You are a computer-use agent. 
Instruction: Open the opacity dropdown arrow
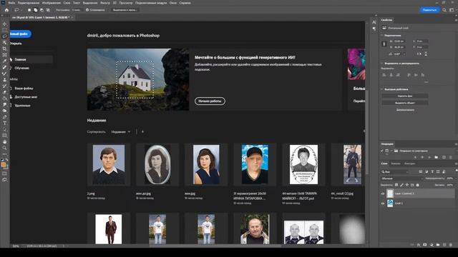pyautogui.click(x=455, y=178)
